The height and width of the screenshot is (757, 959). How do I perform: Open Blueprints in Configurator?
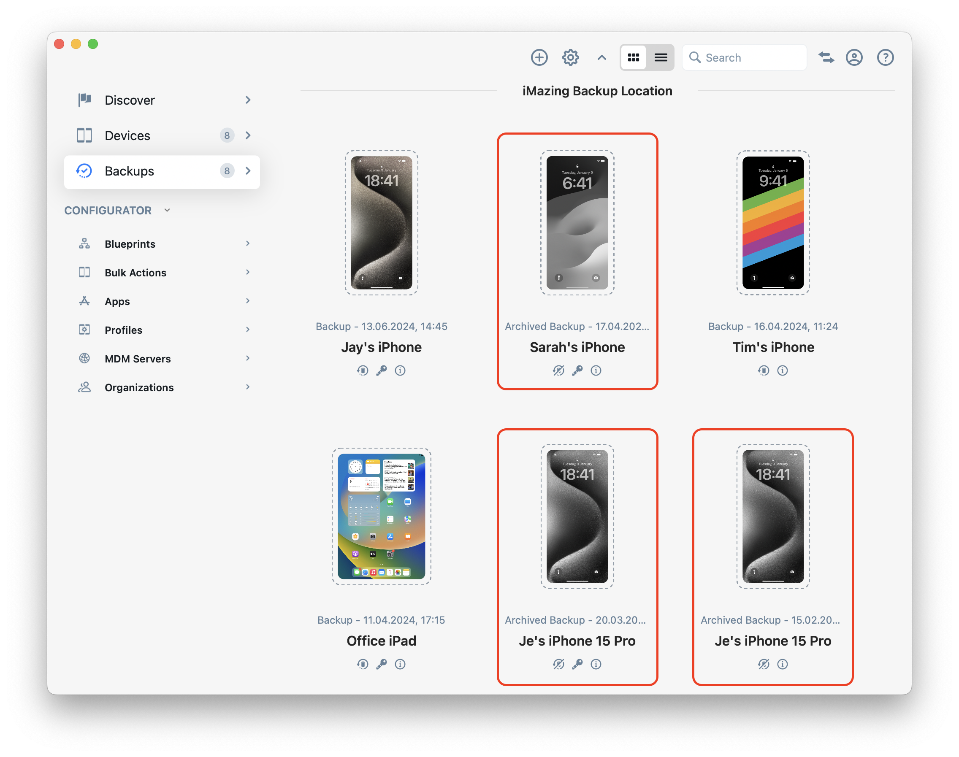pos(162,244)
